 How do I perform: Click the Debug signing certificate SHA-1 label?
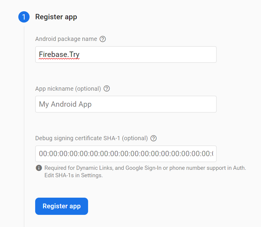[92, 138]
